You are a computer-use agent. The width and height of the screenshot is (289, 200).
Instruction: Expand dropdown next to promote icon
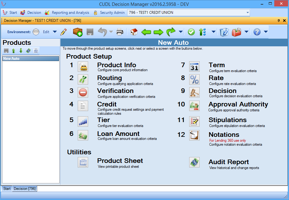pos(213,32)
